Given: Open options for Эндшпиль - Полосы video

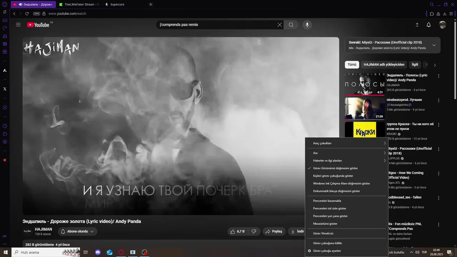Looking at the screenshot, I should pos(438,76).
